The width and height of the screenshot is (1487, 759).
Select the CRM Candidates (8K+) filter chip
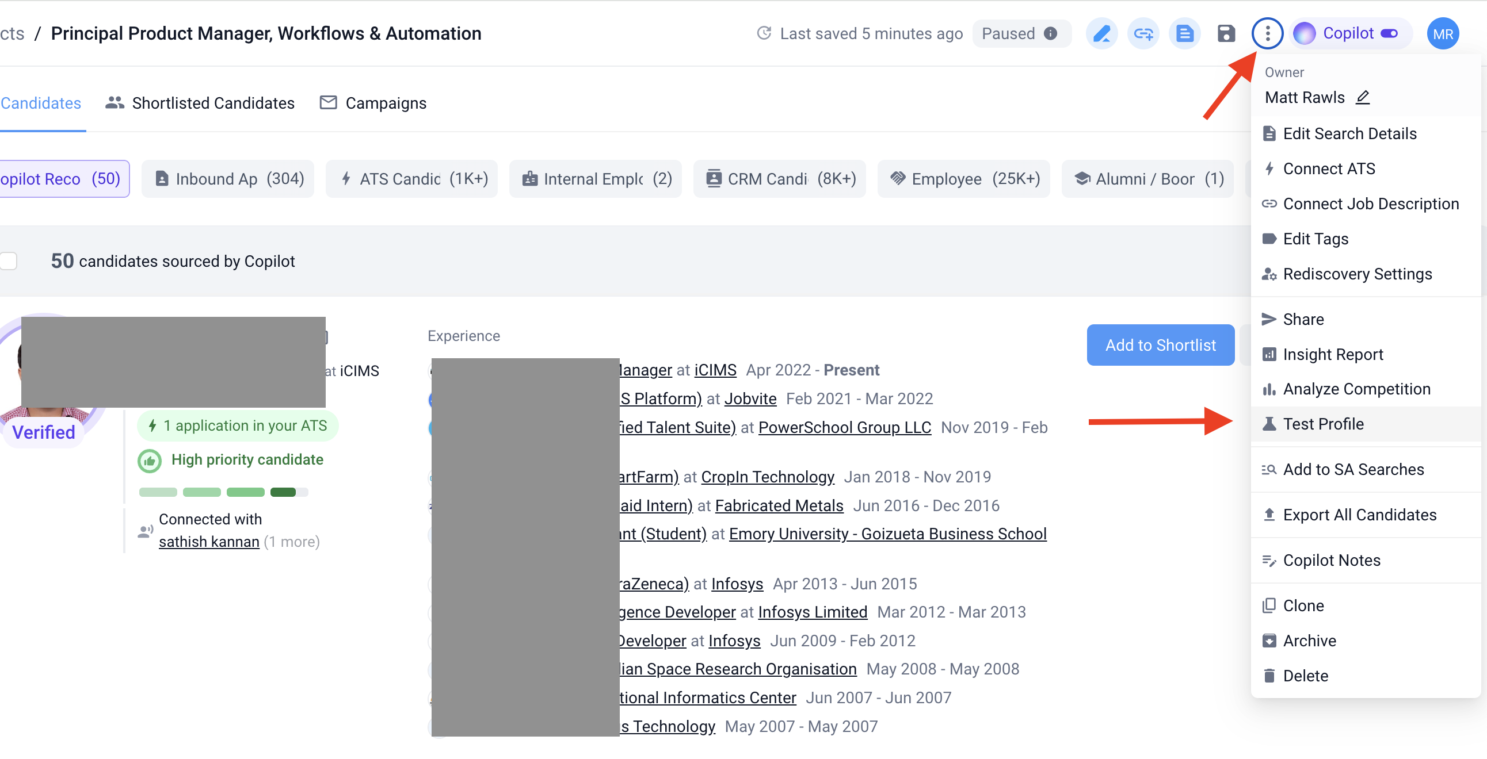779,179
